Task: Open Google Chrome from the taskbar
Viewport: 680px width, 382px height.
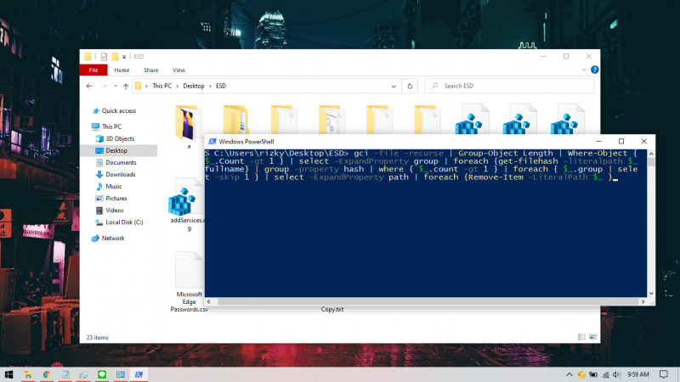Action: (47, 374)
